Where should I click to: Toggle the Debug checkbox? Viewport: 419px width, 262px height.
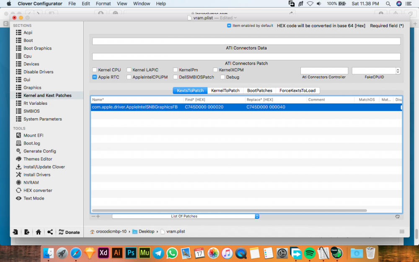tap(222, 77)
